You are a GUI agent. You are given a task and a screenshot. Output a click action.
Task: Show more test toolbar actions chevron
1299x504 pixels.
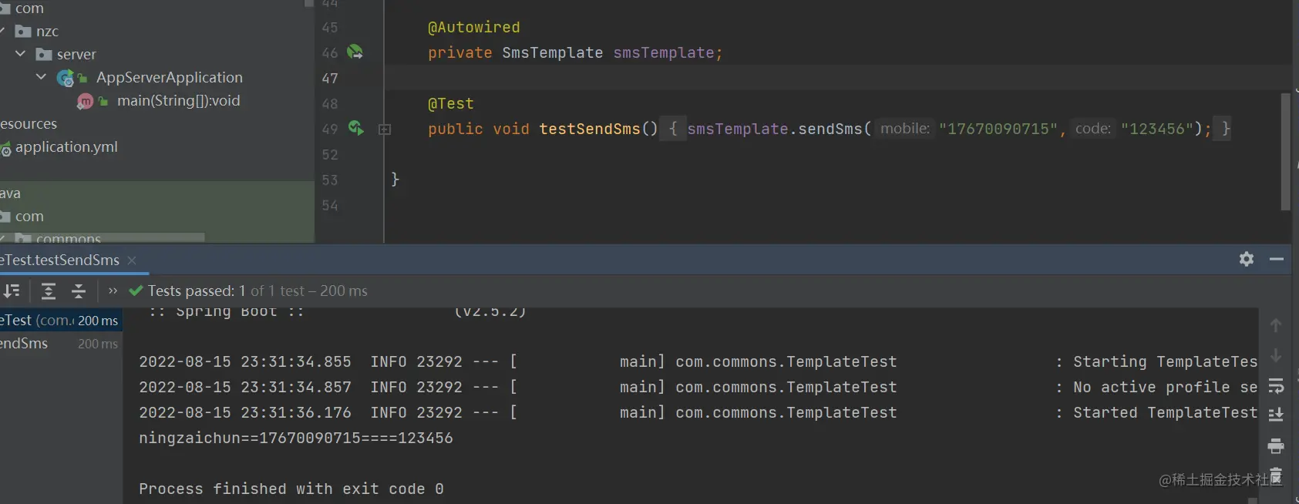[113, 291]
